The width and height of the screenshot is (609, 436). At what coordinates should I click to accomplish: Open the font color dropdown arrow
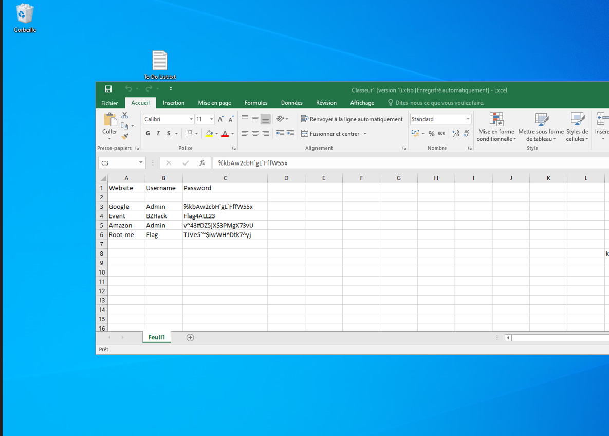tap(233, 134)
